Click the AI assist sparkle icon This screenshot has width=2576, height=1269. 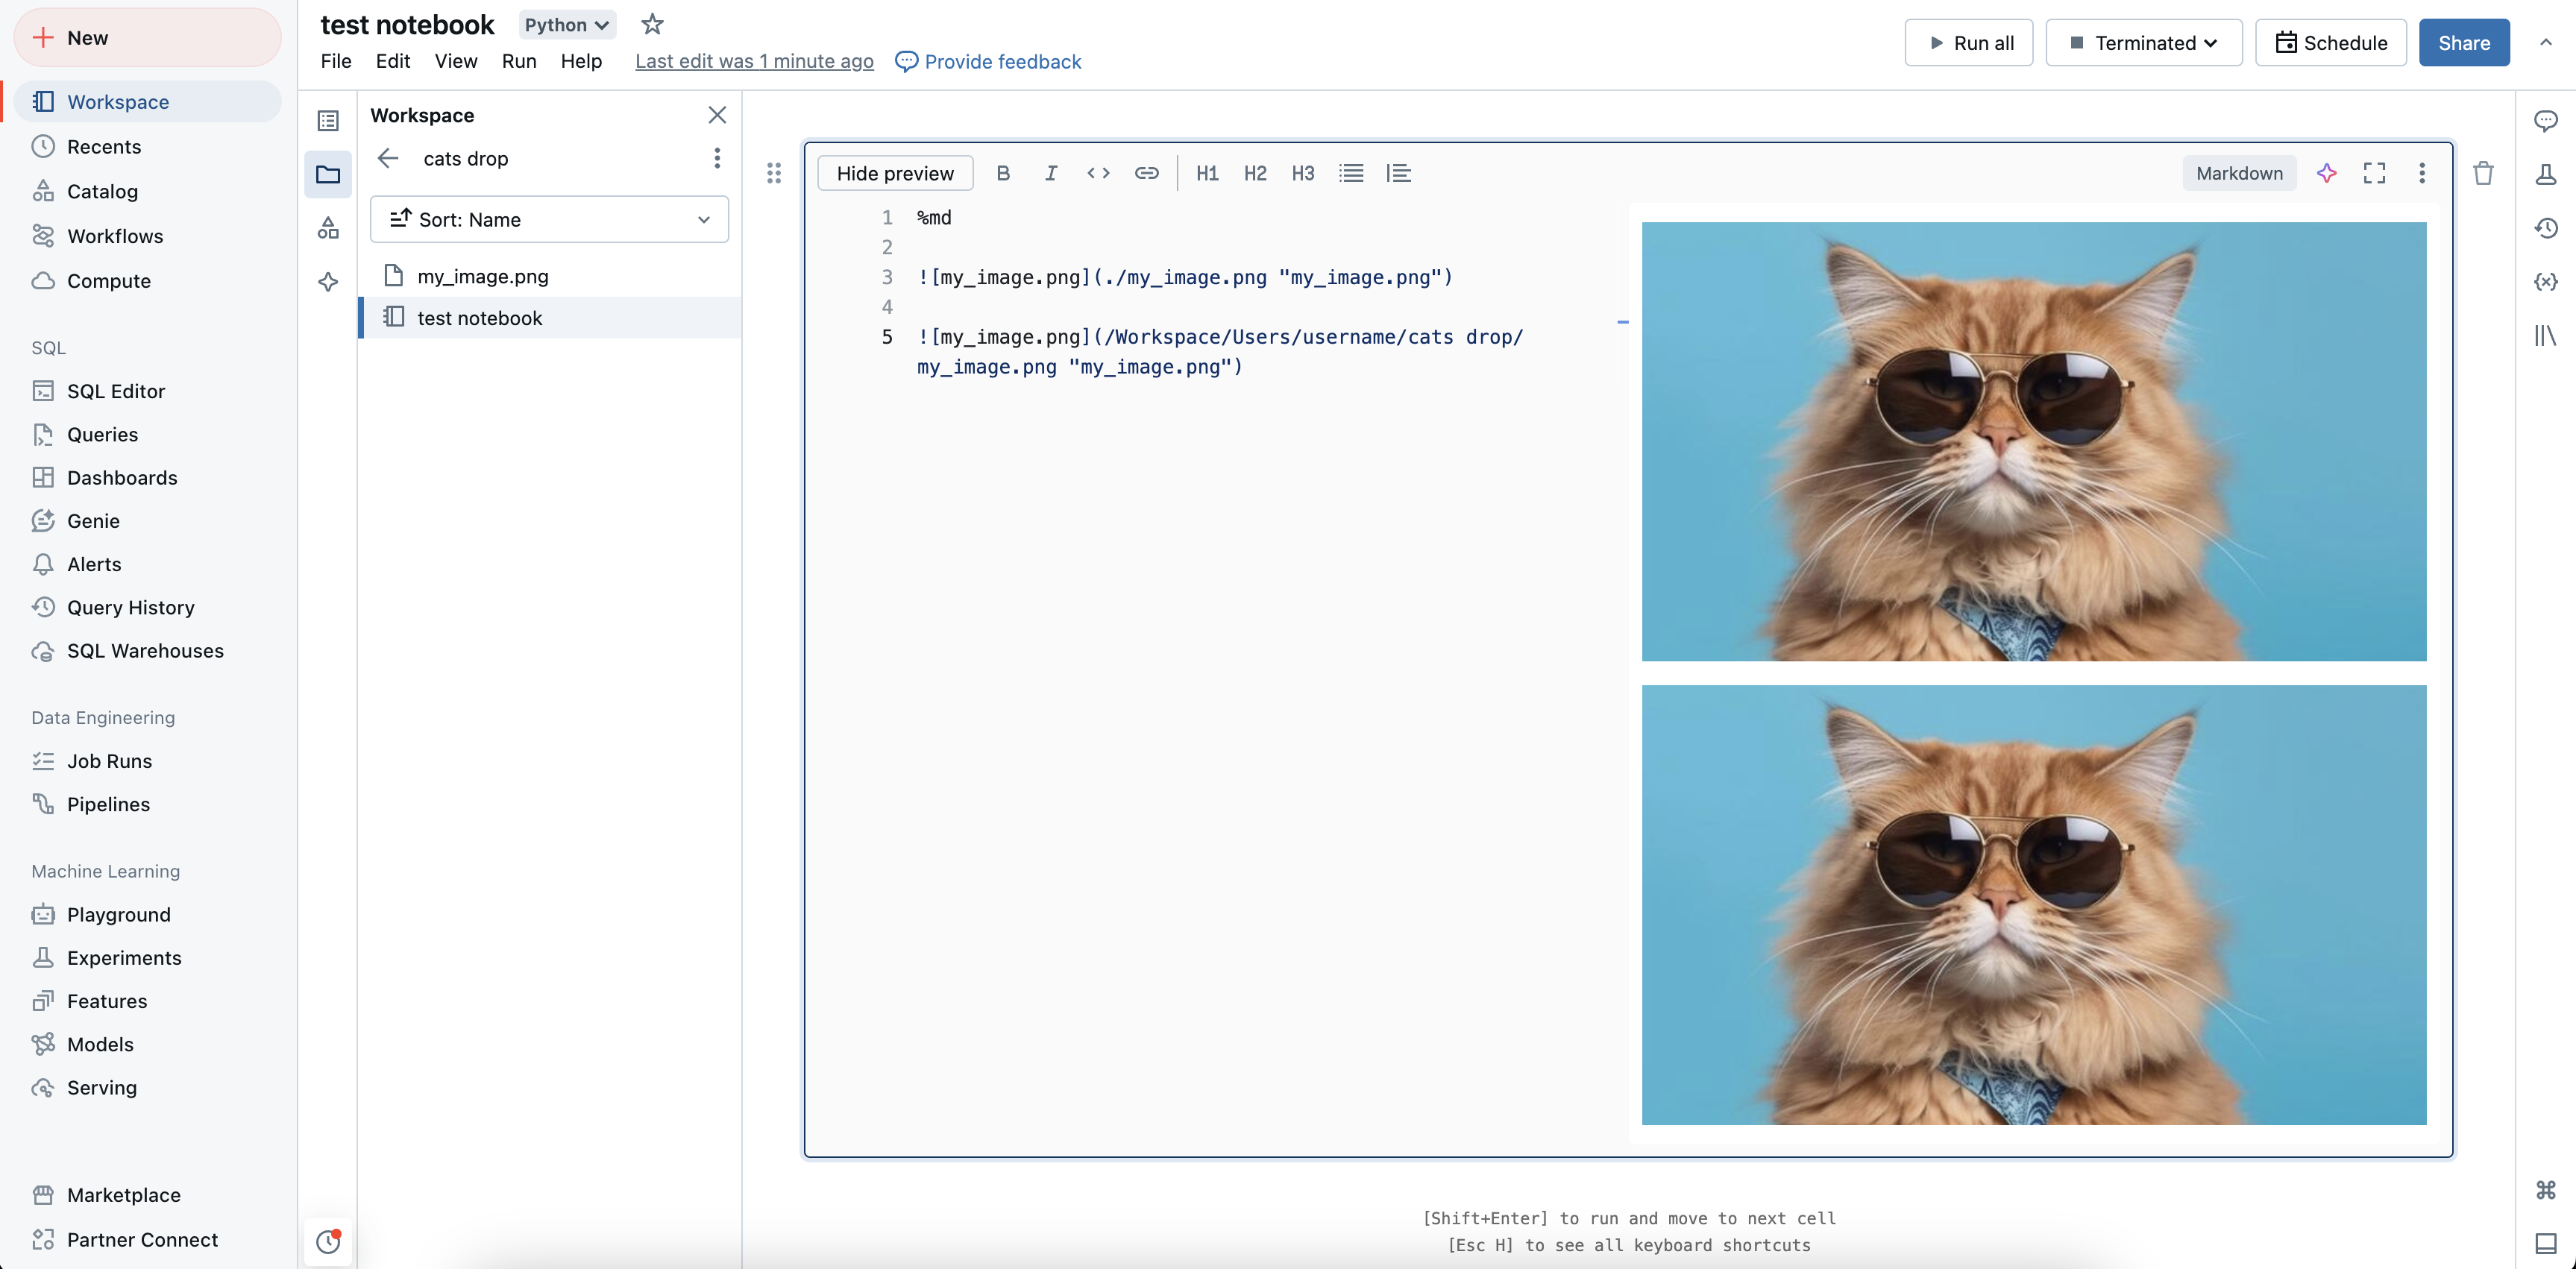2326,172
